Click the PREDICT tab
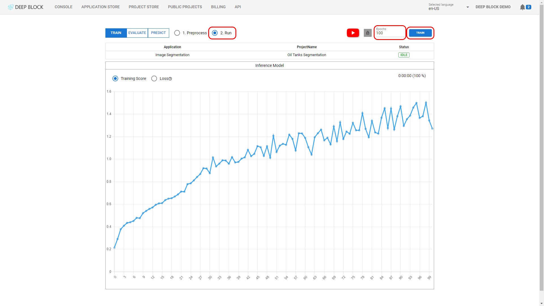Screen dimensions: 544x306 158,33
